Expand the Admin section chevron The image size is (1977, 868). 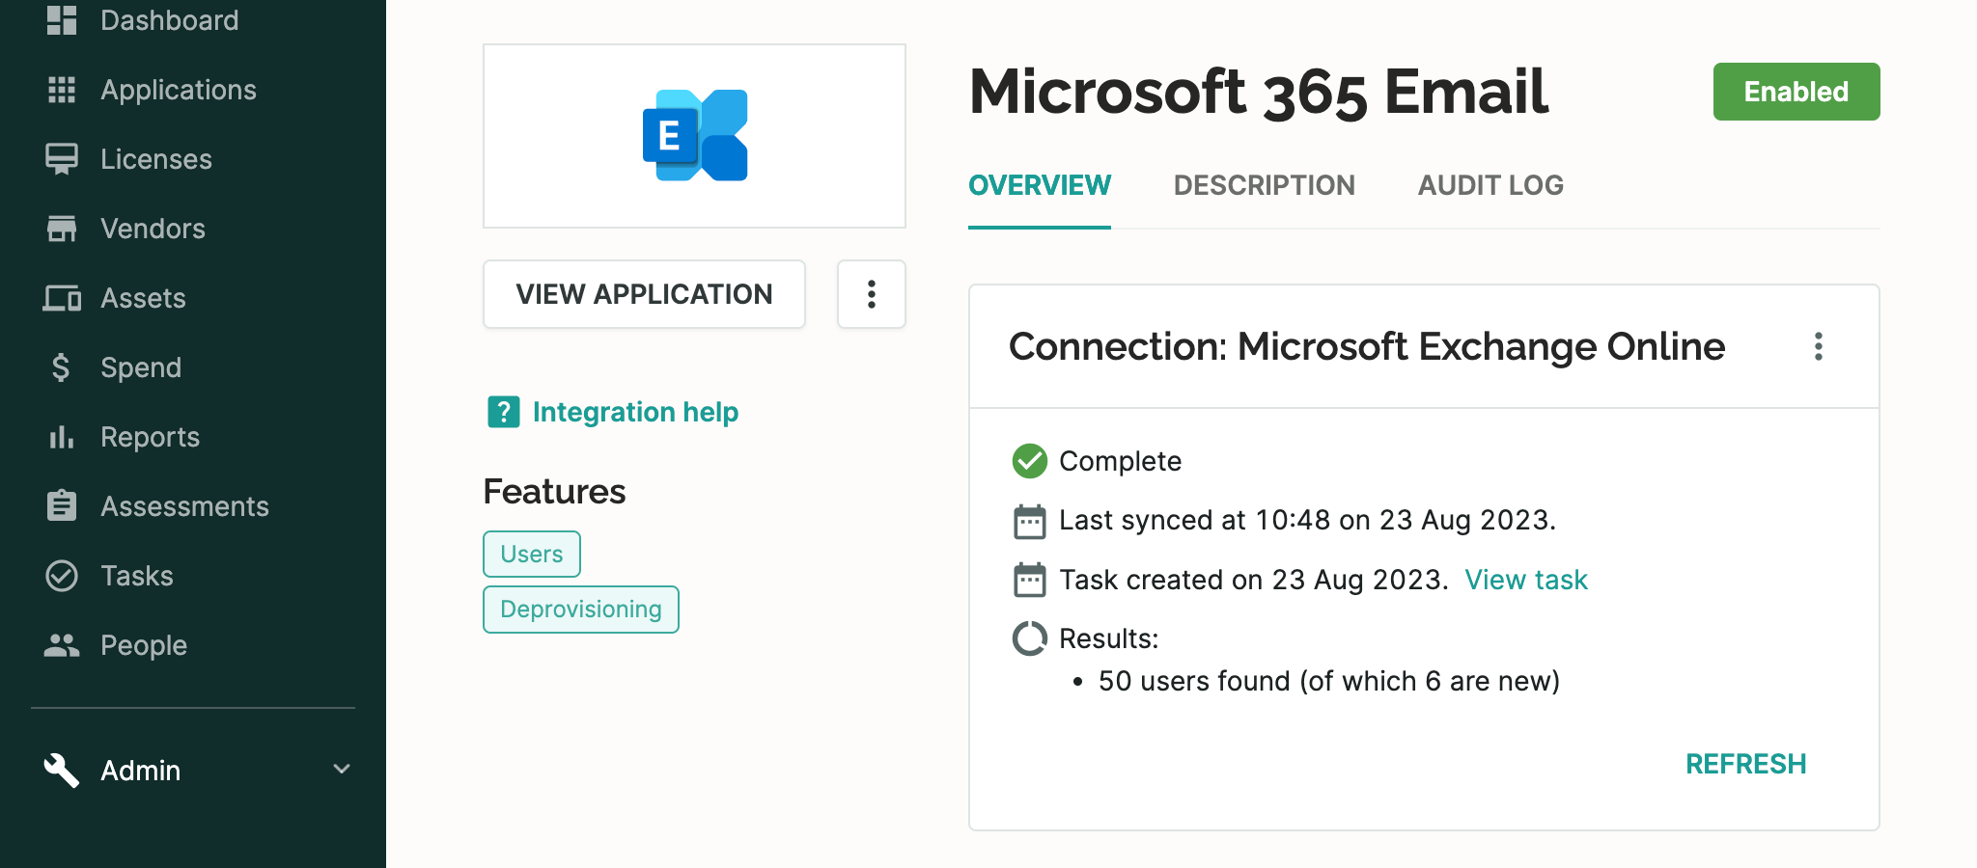(342, 770)
